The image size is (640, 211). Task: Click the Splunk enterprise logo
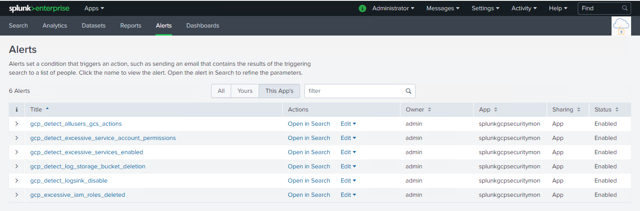coord(40,8)
